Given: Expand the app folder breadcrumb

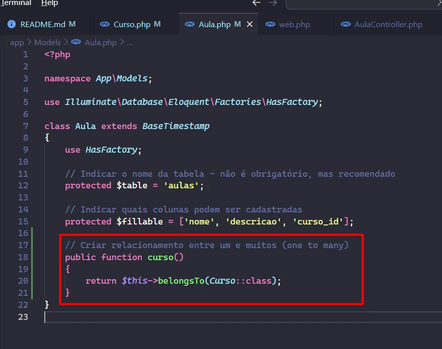Looking at the screenshot, I should 17,43.
